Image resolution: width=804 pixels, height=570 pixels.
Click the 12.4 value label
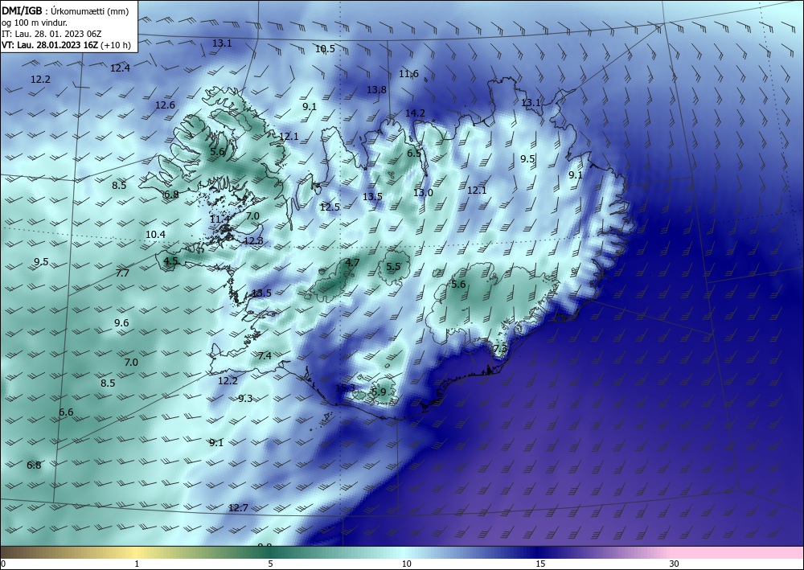click(x=120, y=68)
